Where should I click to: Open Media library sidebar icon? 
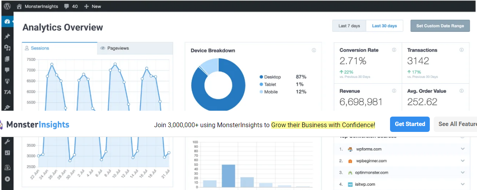[x=7, y=48]
